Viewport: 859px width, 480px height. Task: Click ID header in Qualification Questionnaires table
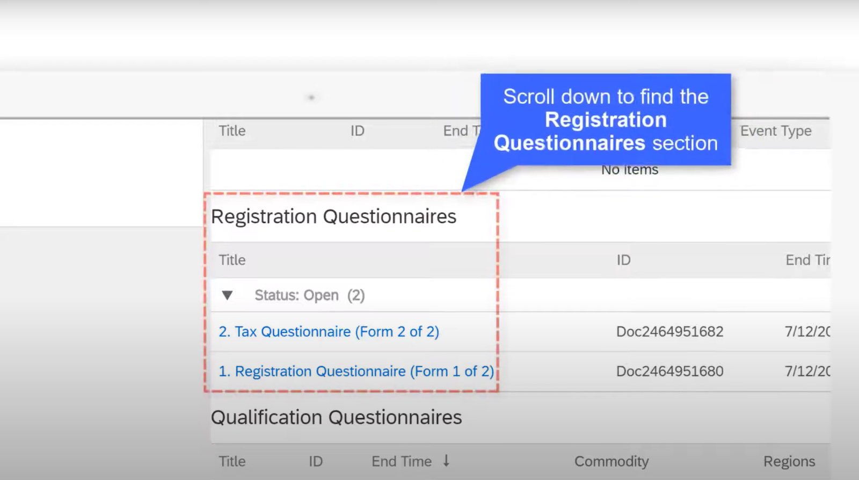coord(315,461)
